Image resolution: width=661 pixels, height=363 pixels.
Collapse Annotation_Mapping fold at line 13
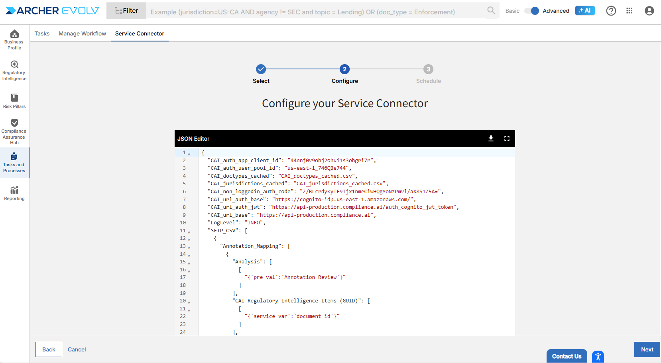189,247
